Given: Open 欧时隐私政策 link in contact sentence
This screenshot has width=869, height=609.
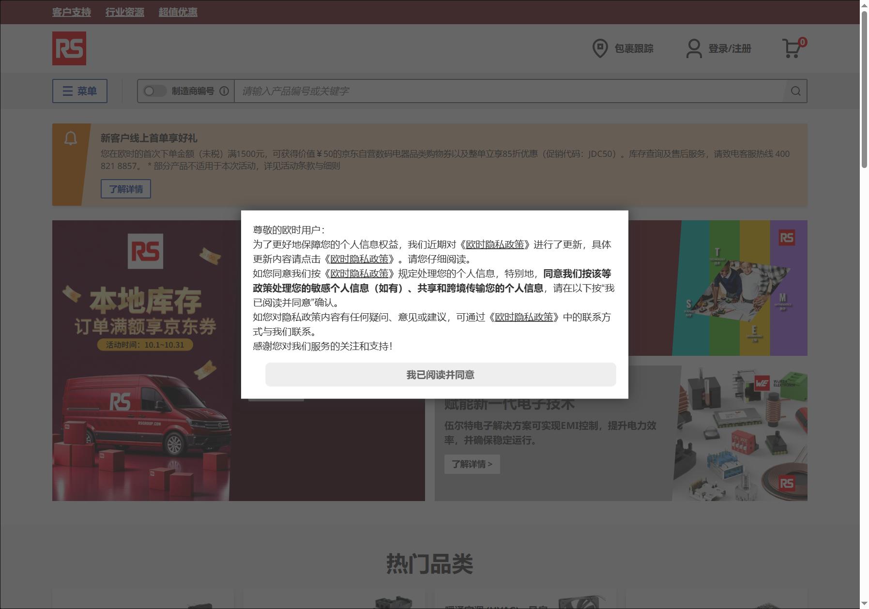Looking at the screenshot, I should (x=524, y=317).
